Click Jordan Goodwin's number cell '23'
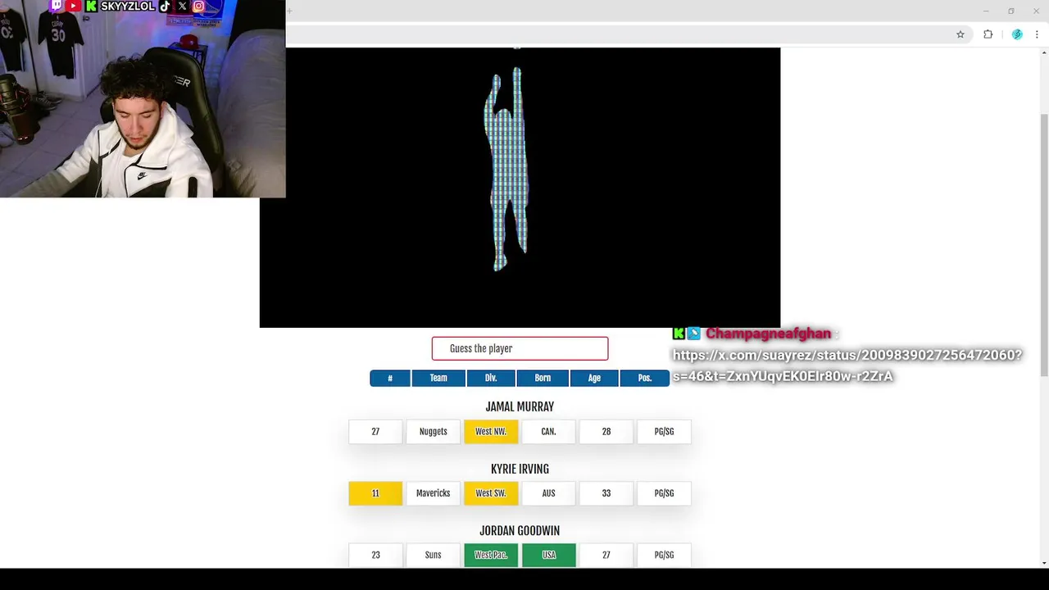The height and width of the screenshot is (590, 1049). click(x=375, y=555)
